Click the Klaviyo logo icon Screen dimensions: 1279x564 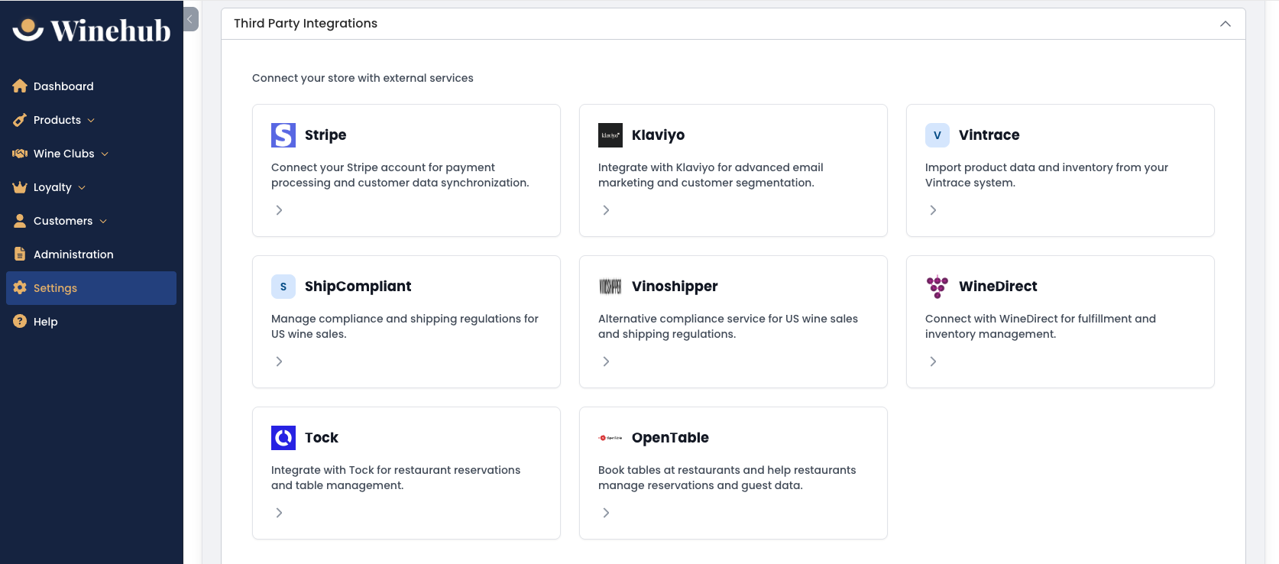coord(610,135)
